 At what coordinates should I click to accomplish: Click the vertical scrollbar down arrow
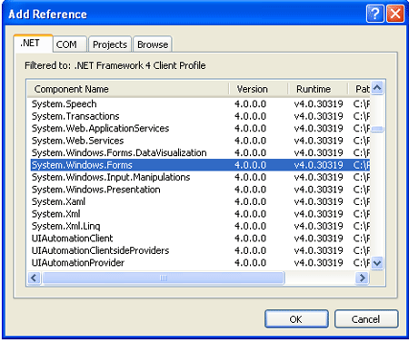[377, 262]
